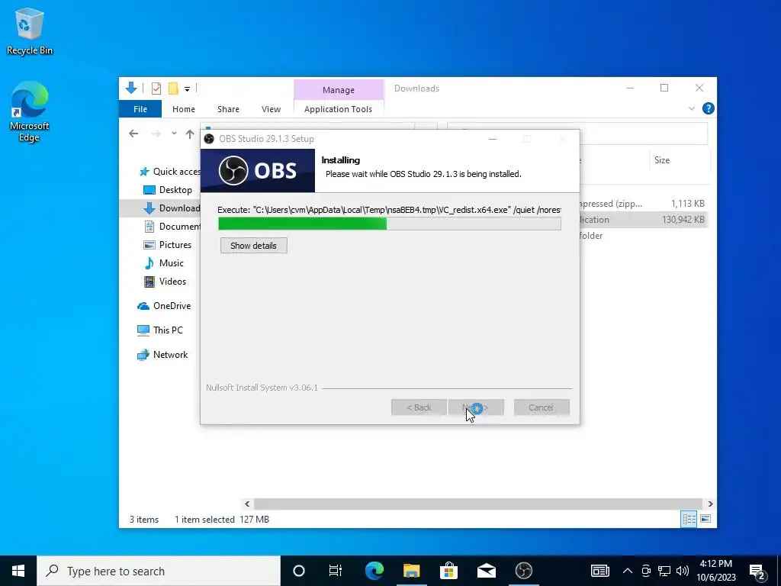781x586 pixels.
Task: Click horizontal scrollbar left arrow
Action: click(247, 504)
